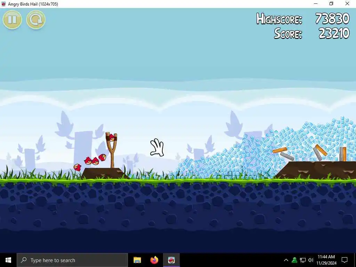The image size is (356, 267).
Task: Open the Windows Start menu
Action: pos(8,260)
